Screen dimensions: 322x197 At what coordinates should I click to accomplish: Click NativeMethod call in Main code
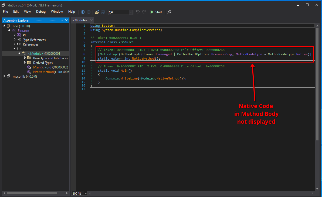click(x=168, y=78)
